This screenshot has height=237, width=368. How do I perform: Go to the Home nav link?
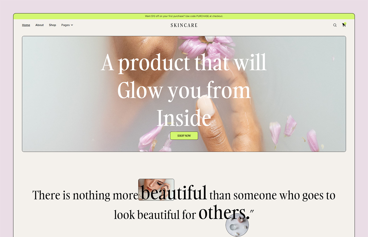coord(26,25)
